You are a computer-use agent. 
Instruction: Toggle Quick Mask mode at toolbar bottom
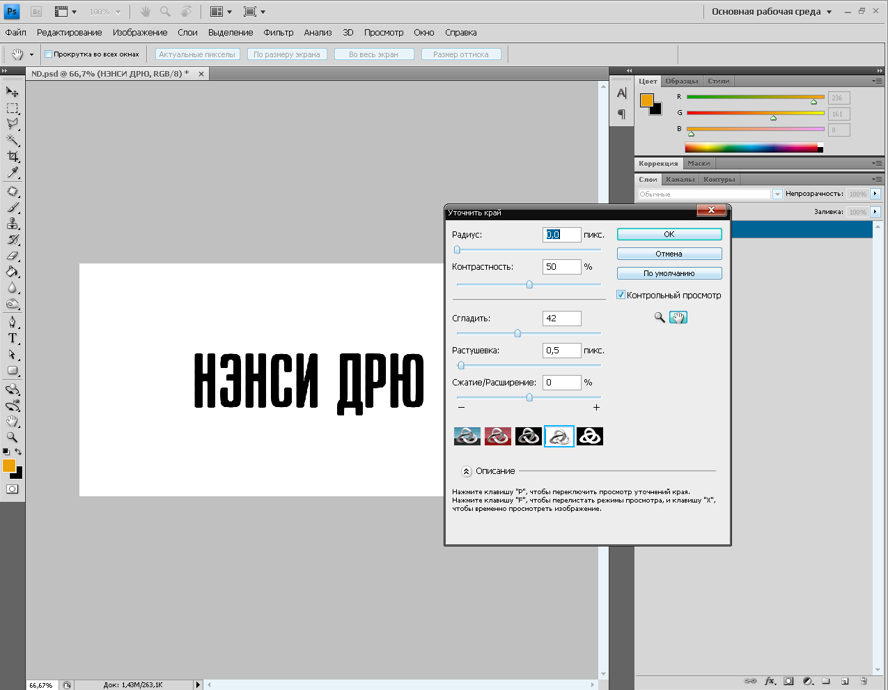pyautogui.click(x=13, y=489)
